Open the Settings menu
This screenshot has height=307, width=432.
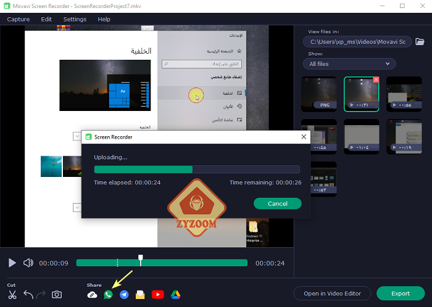(x=75, y=19)
